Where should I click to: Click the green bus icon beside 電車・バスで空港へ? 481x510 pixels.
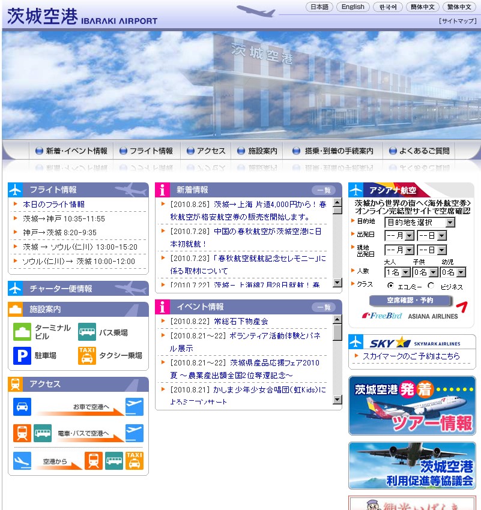click(43, 433)
